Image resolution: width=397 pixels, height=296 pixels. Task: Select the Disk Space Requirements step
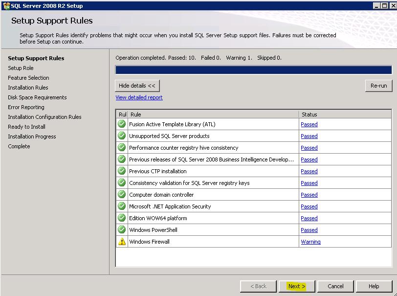(x=37, y=97)
